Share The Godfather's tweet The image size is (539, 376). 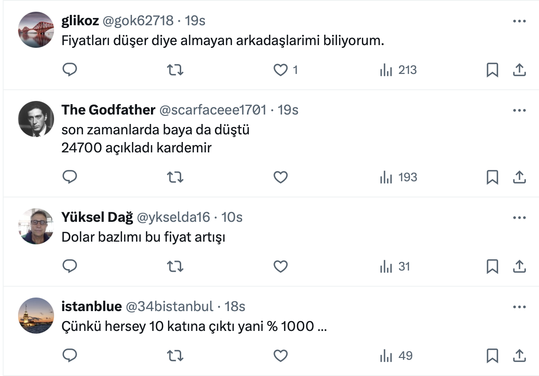[519, 177]
